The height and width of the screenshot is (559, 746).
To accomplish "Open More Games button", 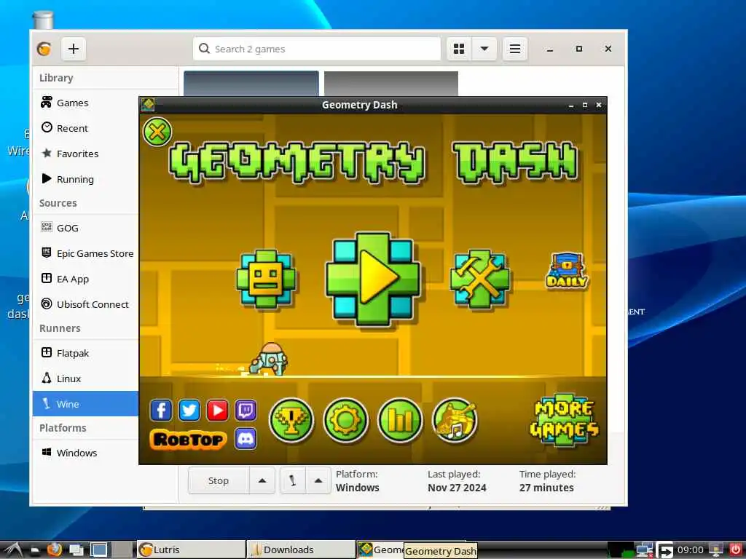I will point(565,420).
